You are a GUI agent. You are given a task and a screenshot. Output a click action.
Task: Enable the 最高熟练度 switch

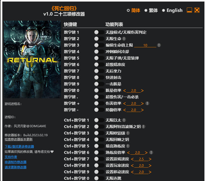(x=99, y=146)
